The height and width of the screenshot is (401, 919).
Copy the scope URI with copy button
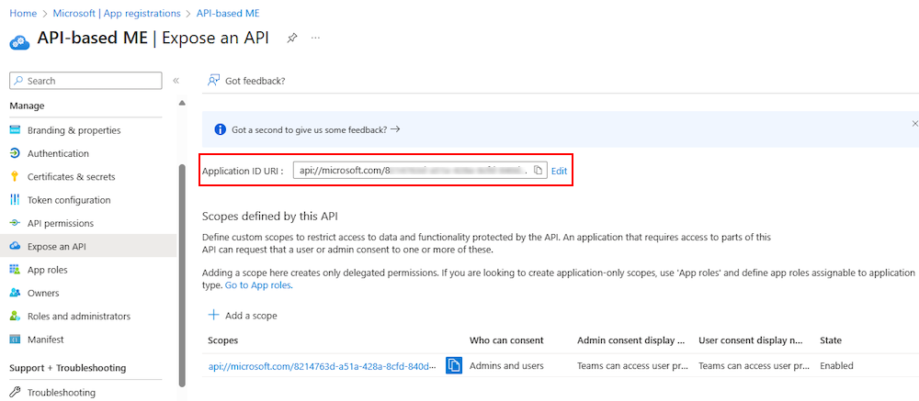point(454,365)
